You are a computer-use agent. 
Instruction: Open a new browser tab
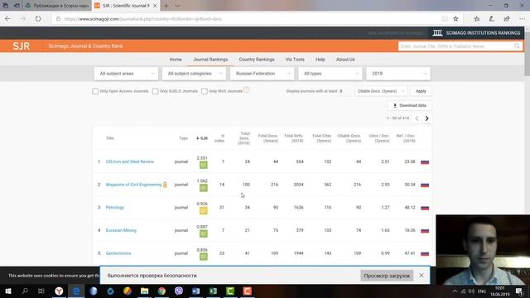coord(166,6)
